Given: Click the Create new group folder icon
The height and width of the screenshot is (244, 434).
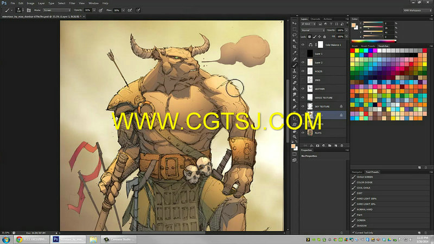Looking at the screenshot, I should coord(330,145).
